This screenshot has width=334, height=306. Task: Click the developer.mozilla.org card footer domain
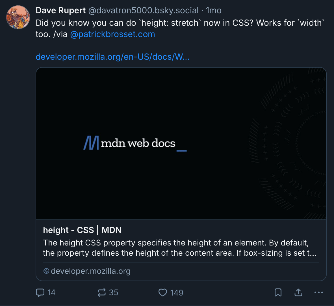pyautogui.click(x=91, y=271)
